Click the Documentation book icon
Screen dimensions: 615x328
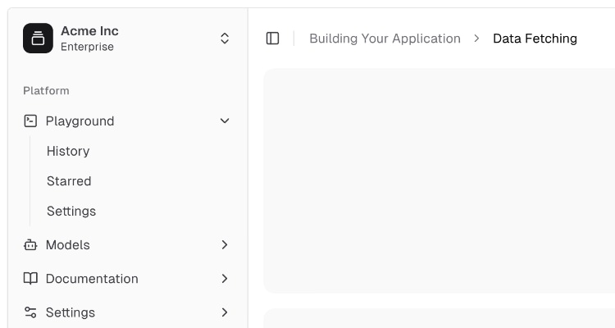pos(30,279)
